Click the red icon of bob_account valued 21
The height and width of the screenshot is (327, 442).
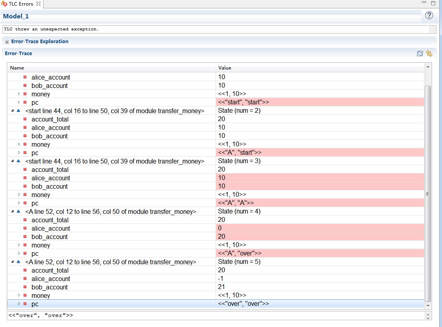point(25,287)
